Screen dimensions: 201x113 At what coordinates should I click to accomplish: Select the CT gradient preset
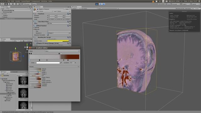click(x=43, y=76)
